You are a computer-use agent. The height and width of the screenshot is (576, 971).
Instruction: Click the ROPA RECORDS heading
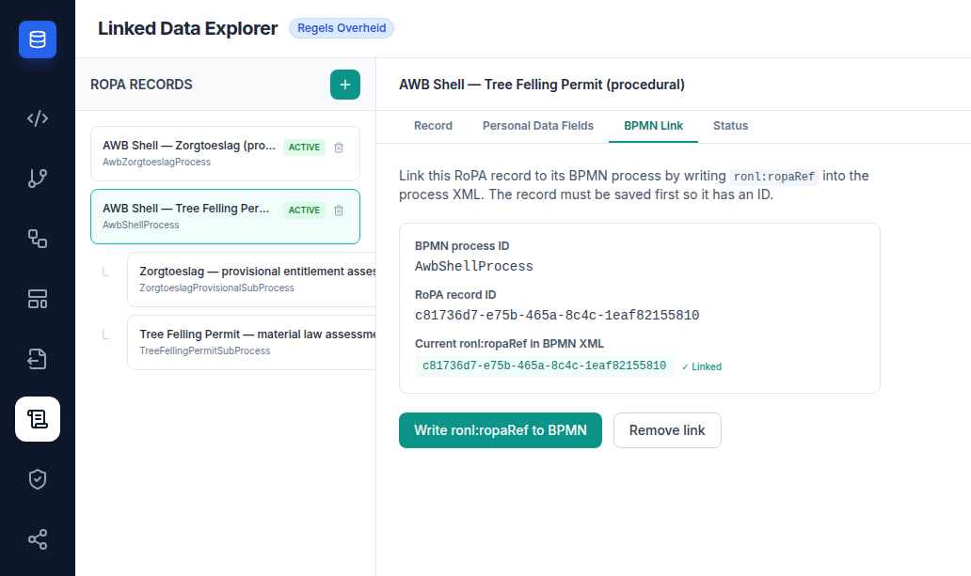141,85
